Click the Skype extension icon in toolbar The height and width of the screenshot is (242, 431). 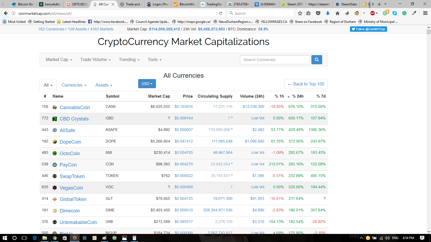click(395, 13)
